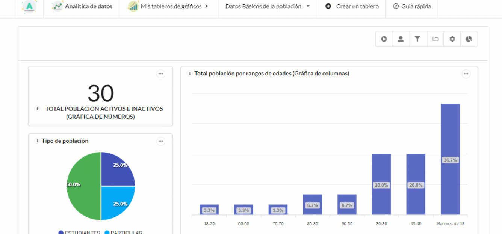Click info icon beside Tipo de población

[37, 141]
